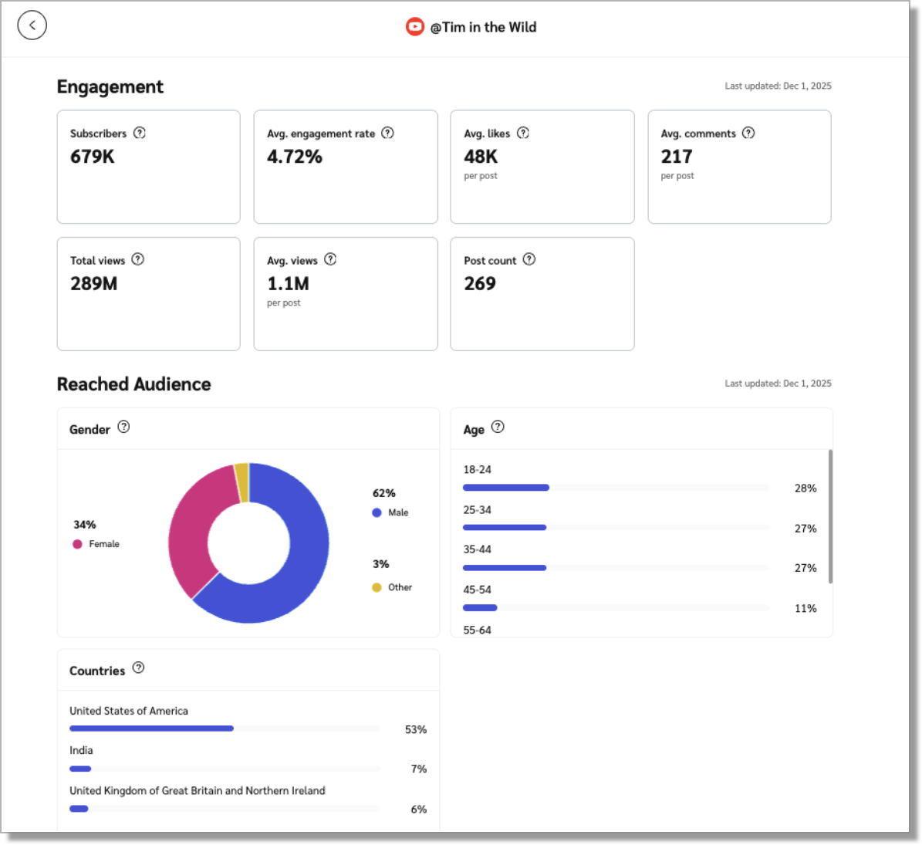The image size is (922, 845).
Task: Open Post count help icon
Action: (529, 259)
